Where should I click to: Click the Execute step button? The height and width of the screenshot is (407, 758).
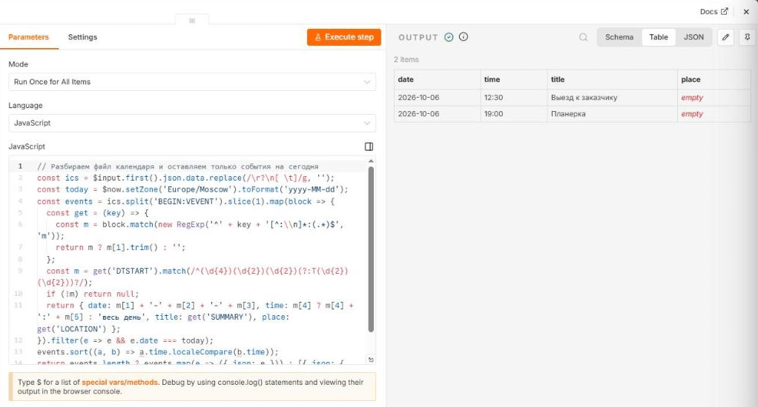(x=343, y=37)
